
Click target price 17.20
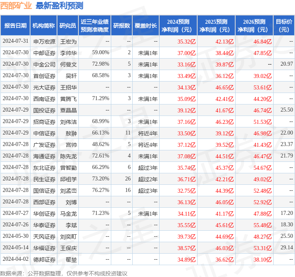(x=287, y=213)
